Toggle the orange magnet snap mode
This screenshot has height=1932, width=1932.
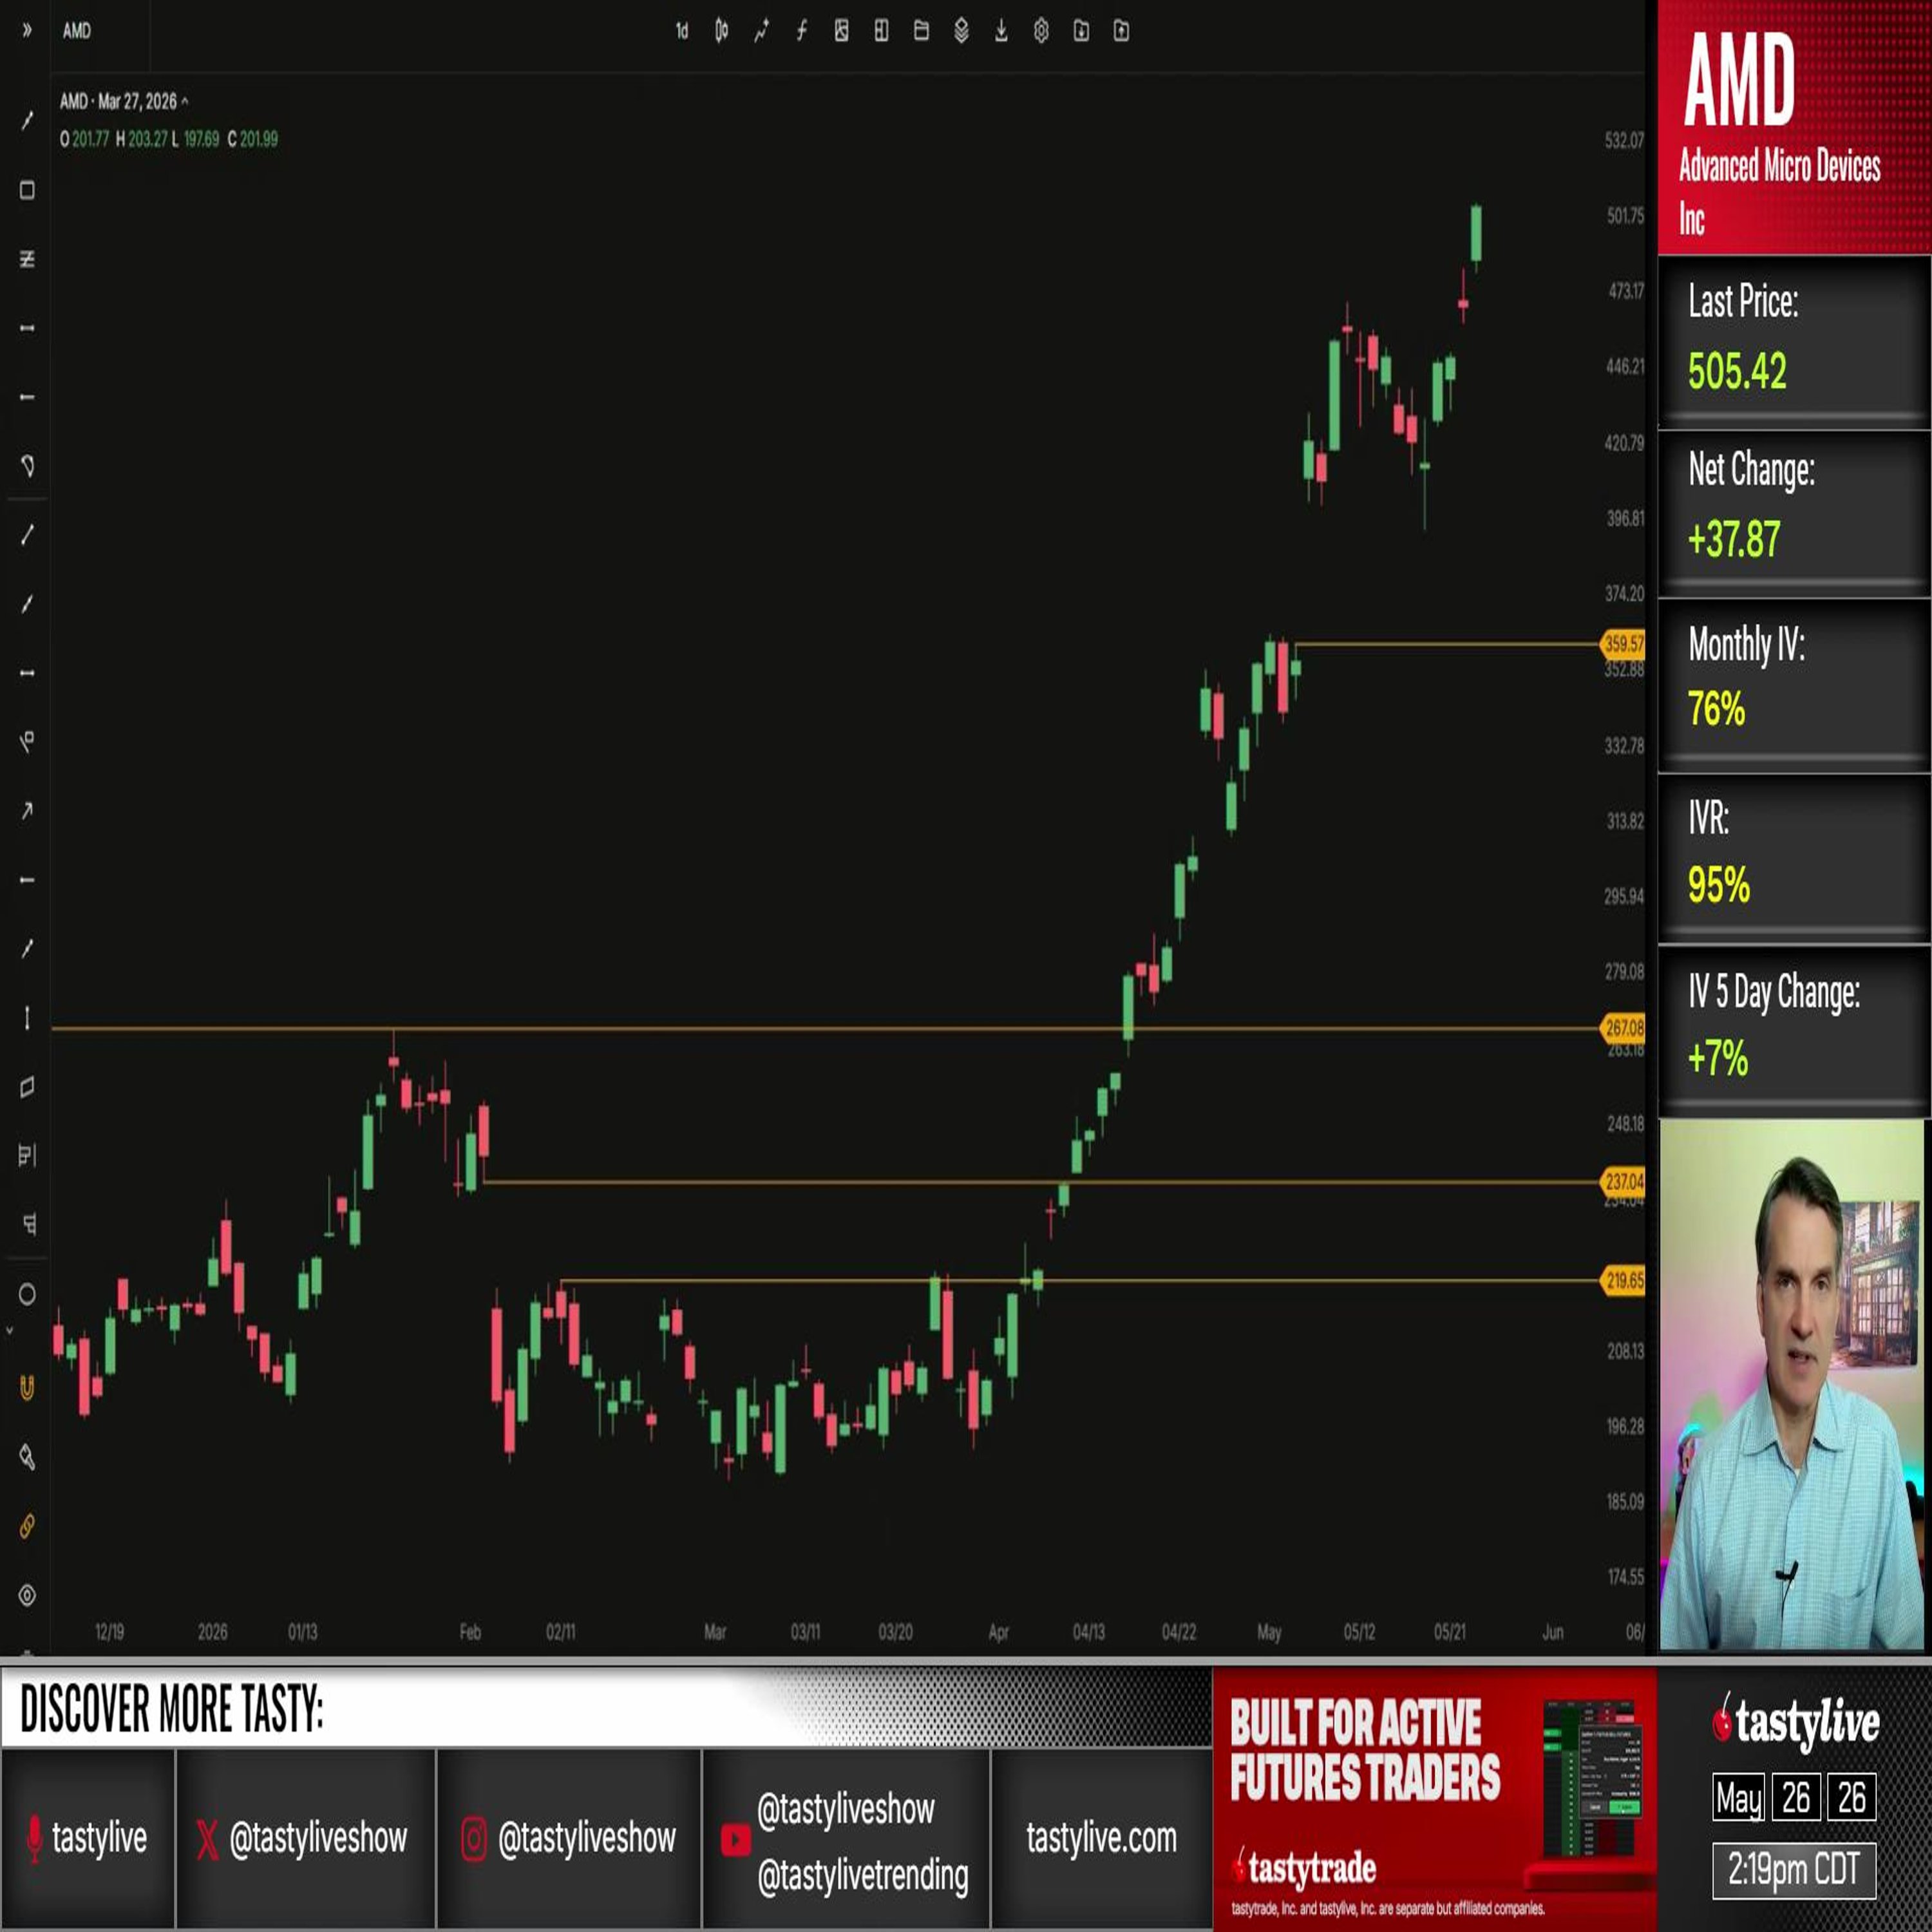coord(27,1388)
